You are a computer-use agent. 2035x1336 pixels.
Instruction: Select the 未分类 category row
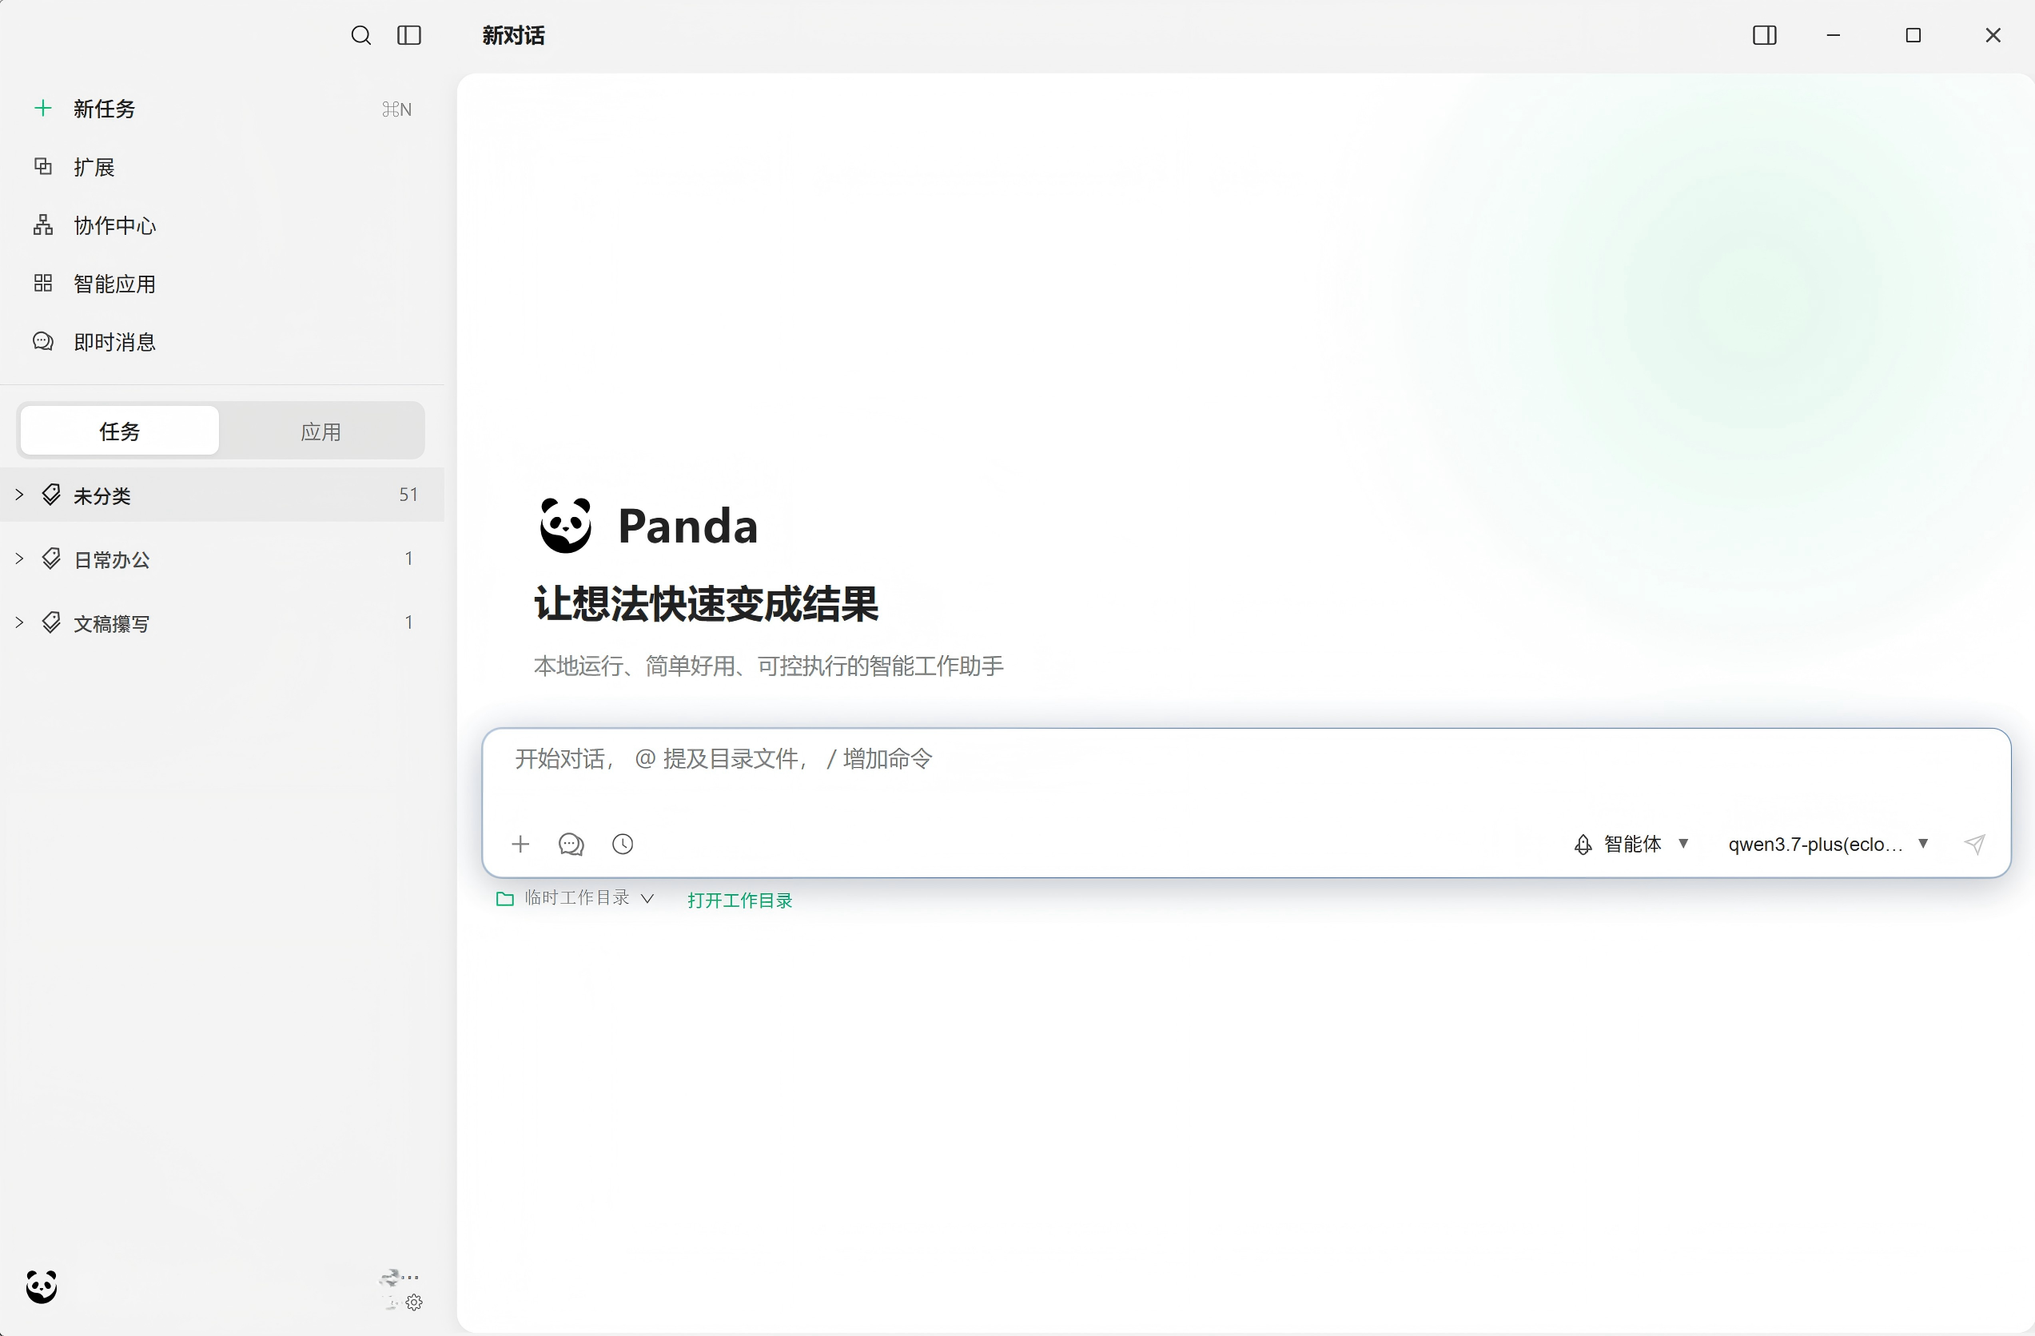tap(222, 494)
